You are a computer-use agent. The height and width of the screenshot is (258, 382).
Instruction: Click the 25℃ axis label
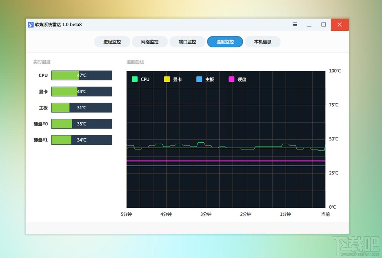[x=334, y=173]
